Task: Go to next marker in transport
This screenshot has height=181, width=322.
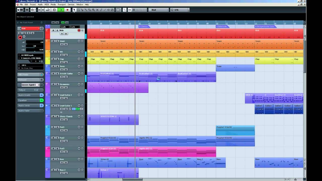Action: coord(43,10)
